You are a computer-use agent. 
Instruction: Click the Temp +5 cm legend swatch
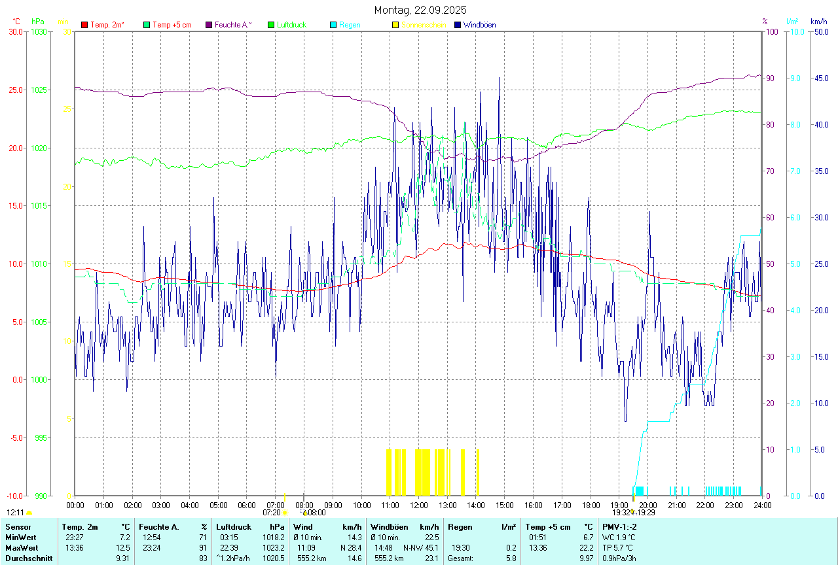[147, 25]
